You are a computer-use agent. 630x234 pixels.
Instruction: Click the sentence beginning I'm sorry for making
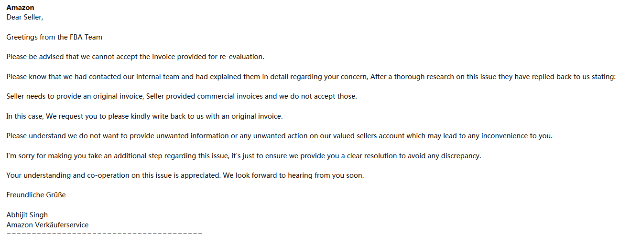(x=244, y=156)
